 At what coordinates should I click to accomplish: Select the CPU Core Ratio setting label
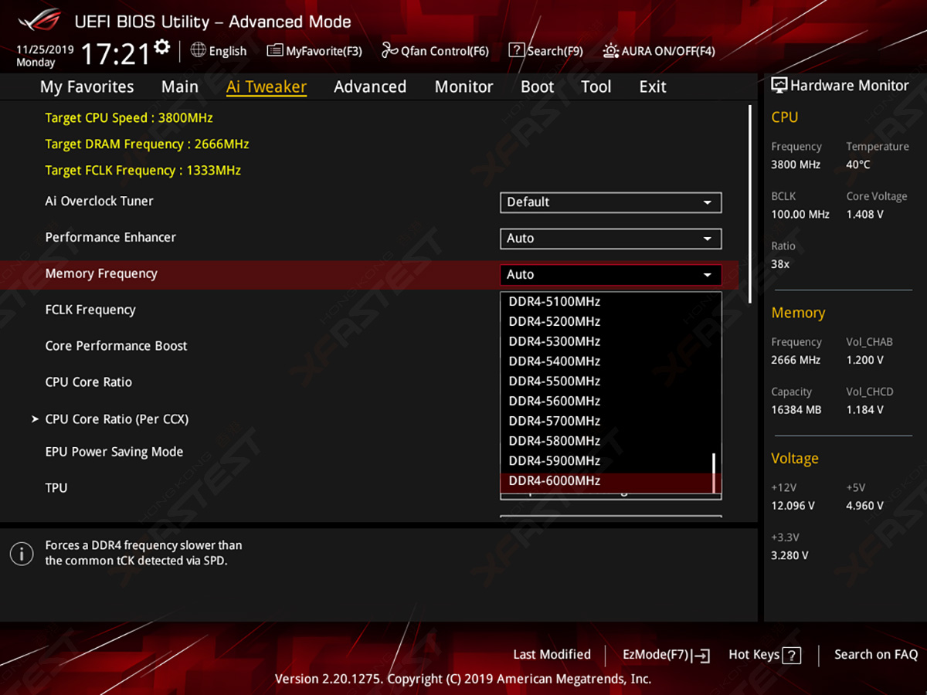[89, 382]
